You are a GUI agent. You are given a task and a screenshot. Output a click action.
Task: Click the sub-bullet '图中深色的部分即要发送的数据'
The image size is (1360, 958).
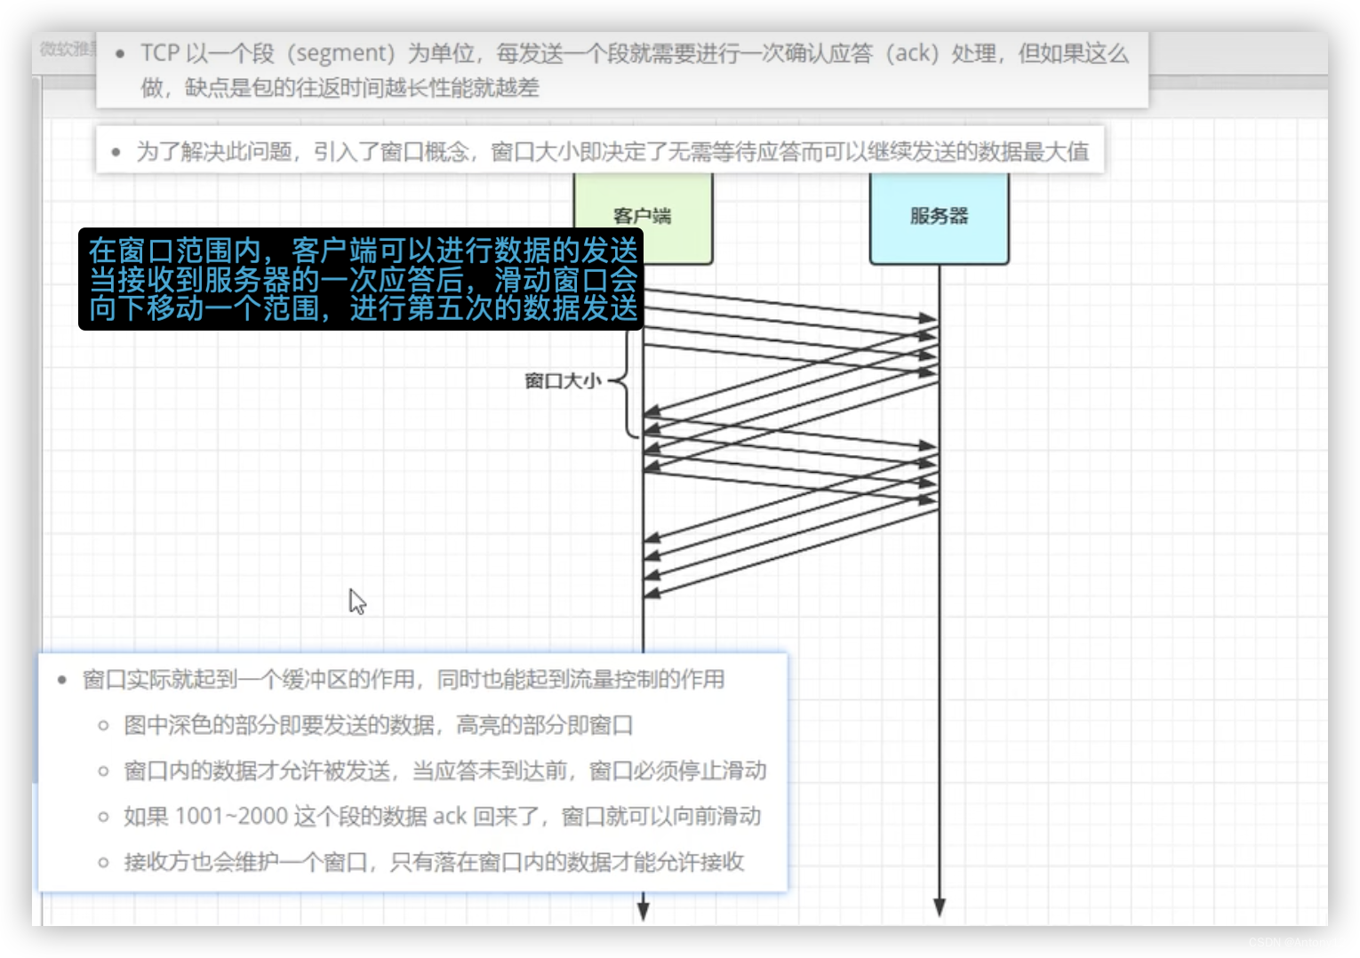pos(378,725)
